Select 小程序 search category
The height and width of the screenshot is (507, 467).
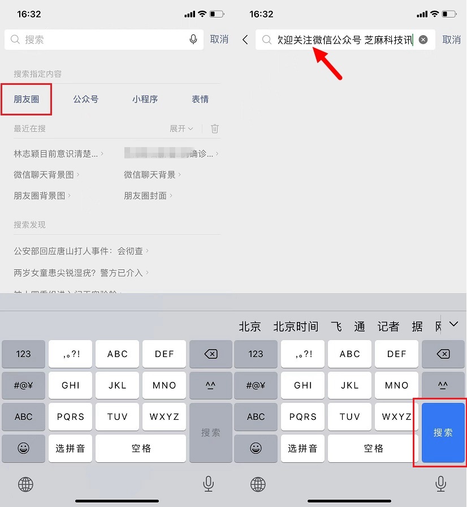point(145,99)
